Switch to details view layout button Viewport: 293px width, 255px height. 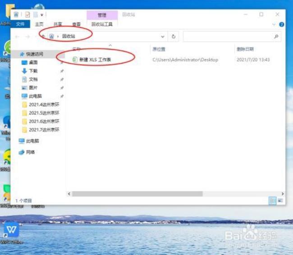point(272,200)
